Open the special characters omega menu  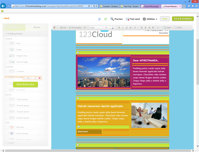click(x=86, y=27)
